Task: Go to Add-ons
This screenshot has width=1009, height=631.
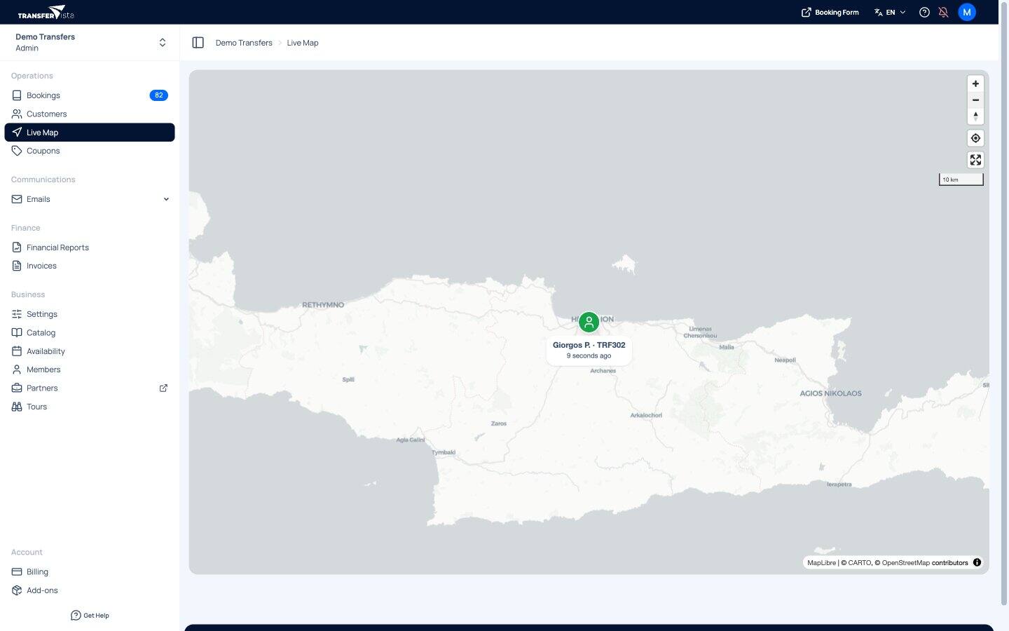Action: point(90,590)
